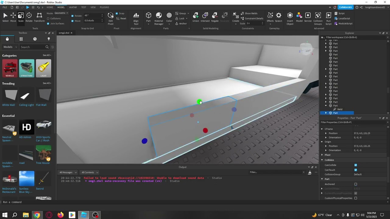The width and height of the screenshot is (390, 219).
Task: Open the All Messages filter dropdown
Action: point(68,172)
